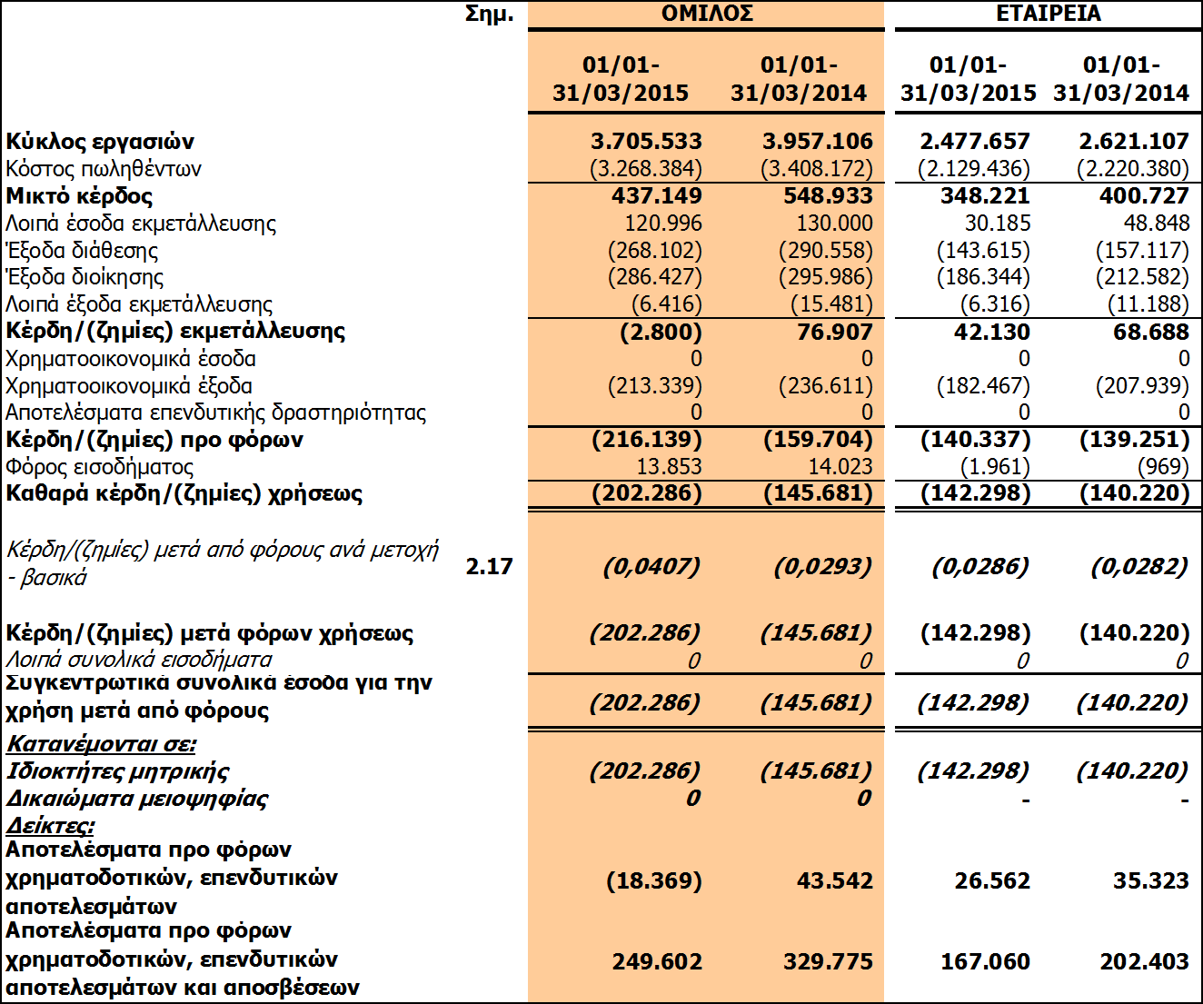Select the Σημ. column header
The height and width of the screenshot is (1004, 1203).
(x=490, y=15)
